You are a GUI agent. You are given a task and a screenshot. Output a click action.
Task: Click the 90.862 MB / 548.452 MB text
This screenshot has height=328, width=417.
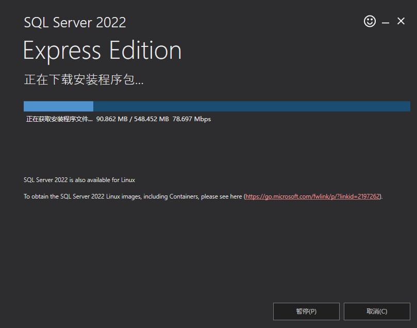click(x=132, y=119)
